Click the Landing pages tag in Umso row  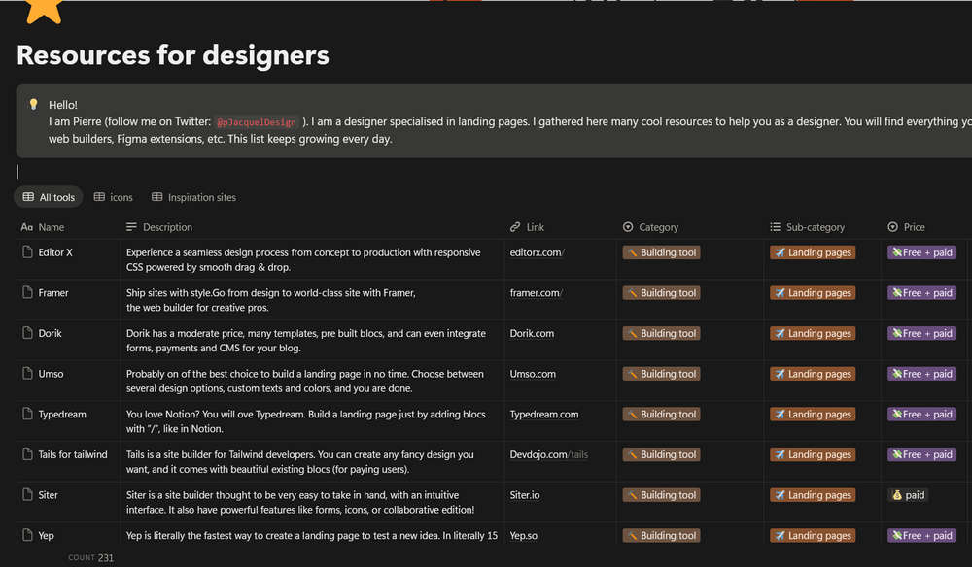point(813,374)
